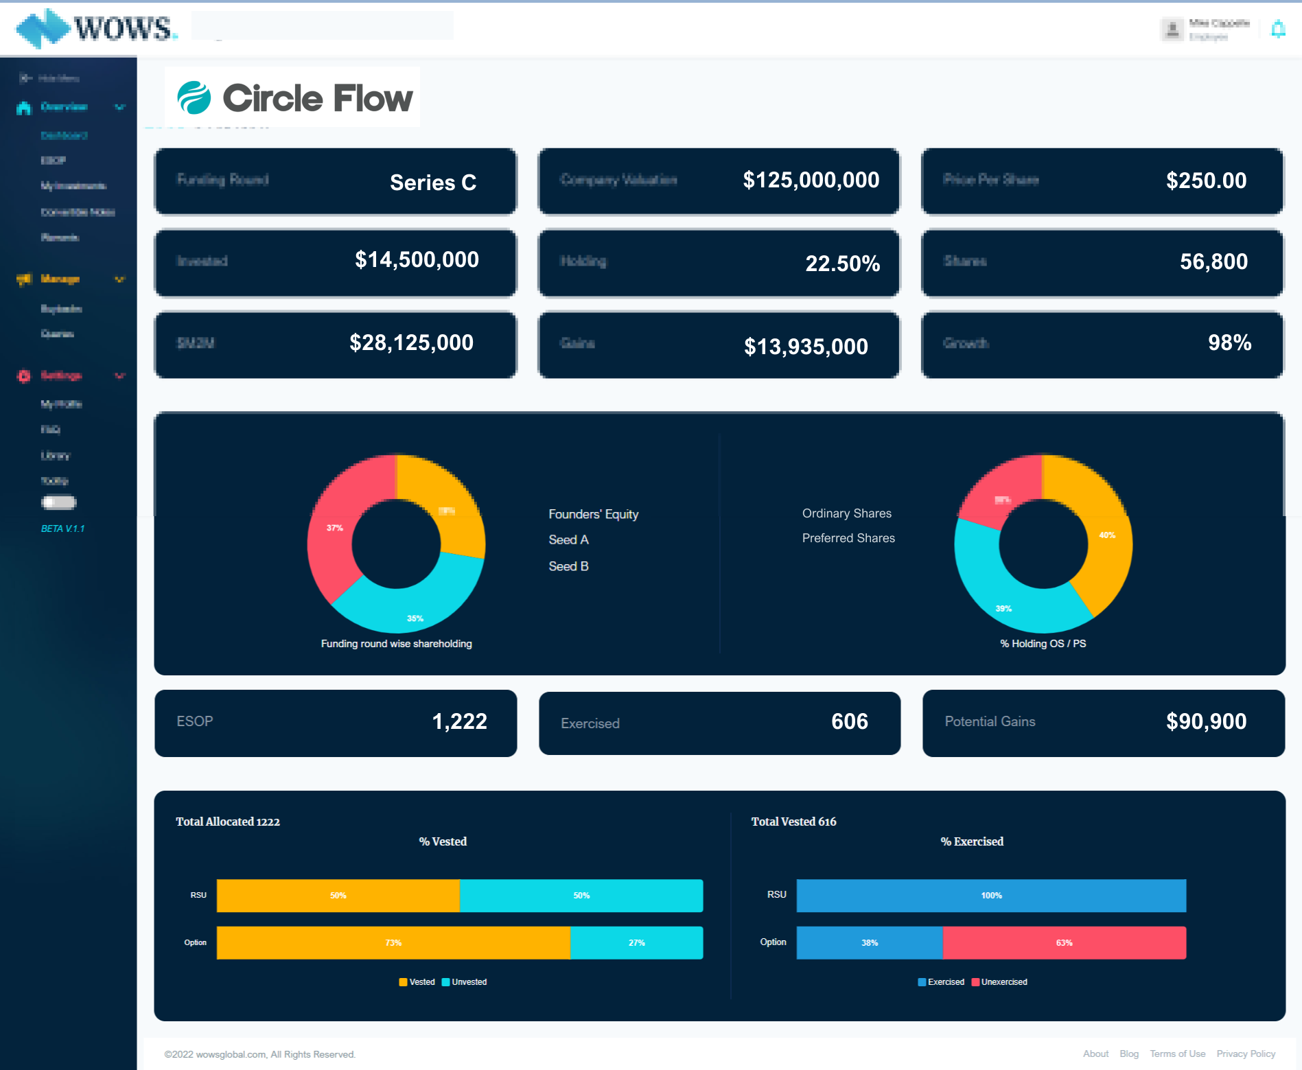Collapse the Overview section chevron
The image size is (1302, 1070).
pos(120,107)
